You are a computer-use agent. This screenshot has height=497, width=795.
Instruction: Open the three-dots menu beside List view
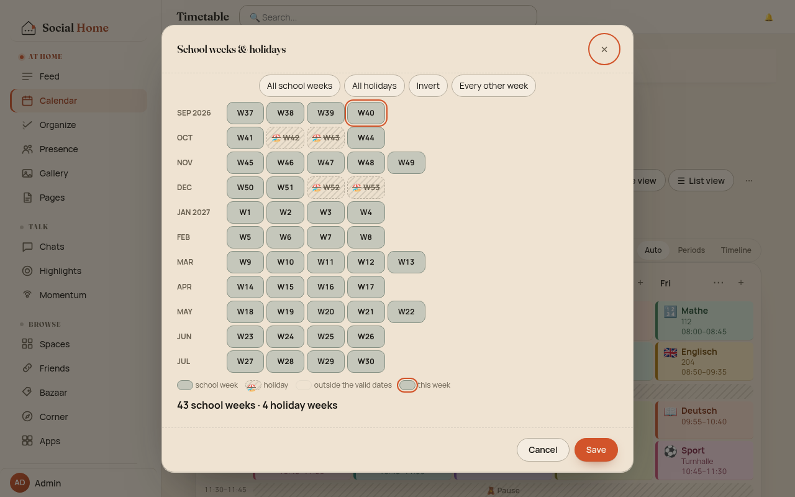(749, 181)
